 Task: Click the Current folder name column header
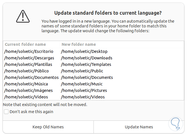(x=25, y=44)
